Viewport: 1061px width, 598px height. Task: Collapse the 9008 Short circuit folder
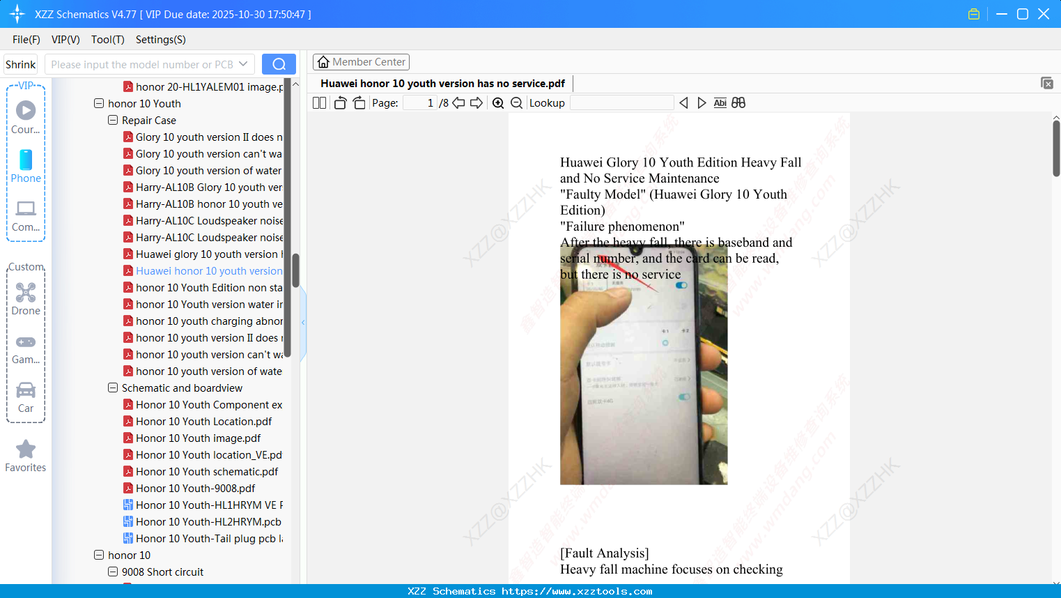click(113, 572)
